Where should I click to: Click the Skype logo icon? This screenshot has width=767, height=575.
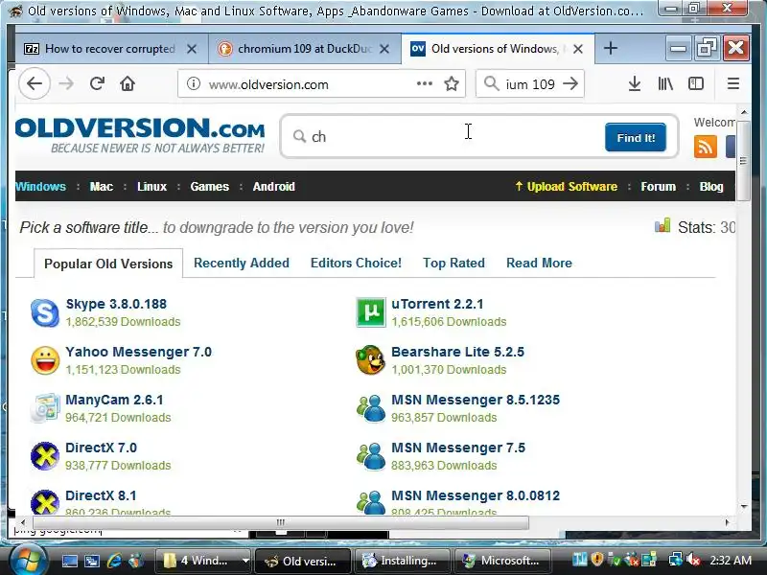[44, 312]
